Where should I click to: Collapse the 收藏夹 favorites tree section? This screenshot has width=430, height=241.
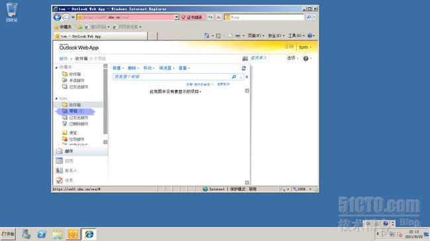56,67
